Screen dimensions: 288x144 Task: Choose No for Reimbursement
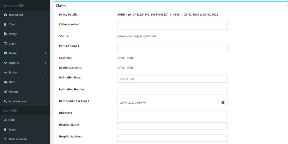128,68
